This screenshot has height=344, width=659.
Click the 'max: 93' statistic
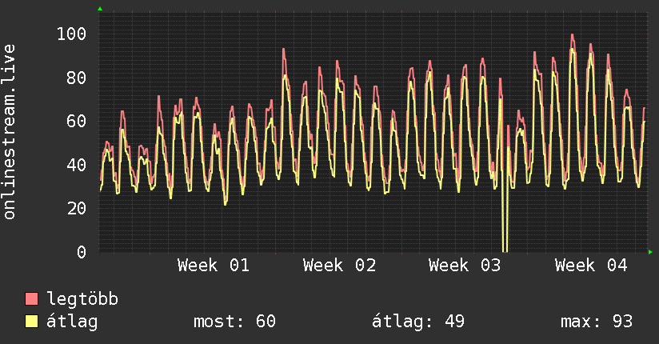click(597, 322)
